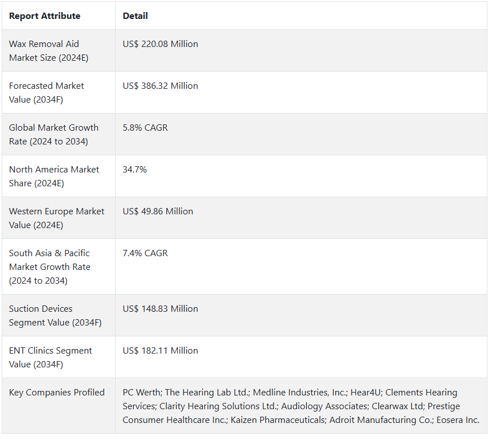Select the Global Market Growth Rate cell
Image resolution: width=492 pixels, height=439 pixels.
point(54,135)
